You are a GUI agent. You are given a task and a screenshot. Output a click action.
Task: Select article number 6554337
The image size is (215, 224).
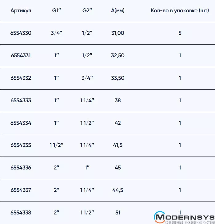(21, 190)
